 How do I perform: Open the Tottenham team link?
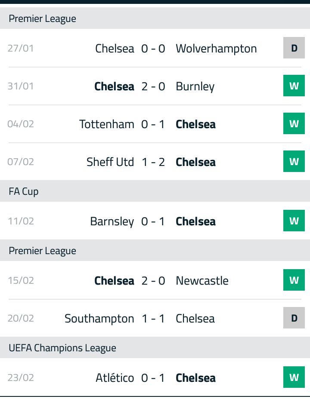107,124
